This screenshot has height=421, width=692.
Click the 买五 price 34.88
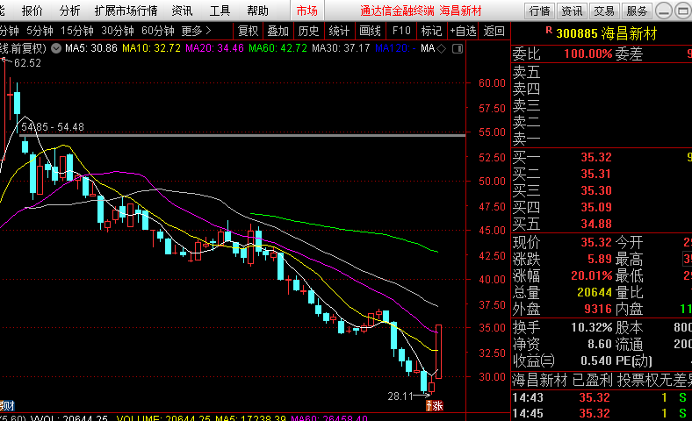click(x=596, y=224)
